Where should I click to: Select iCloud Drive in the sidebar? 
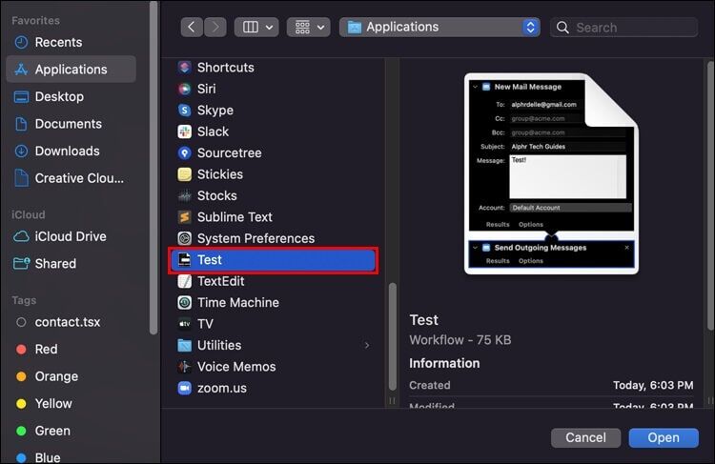(71, 236)
